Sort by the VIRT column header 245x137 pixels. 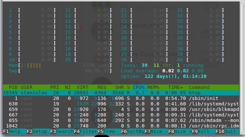83,87
